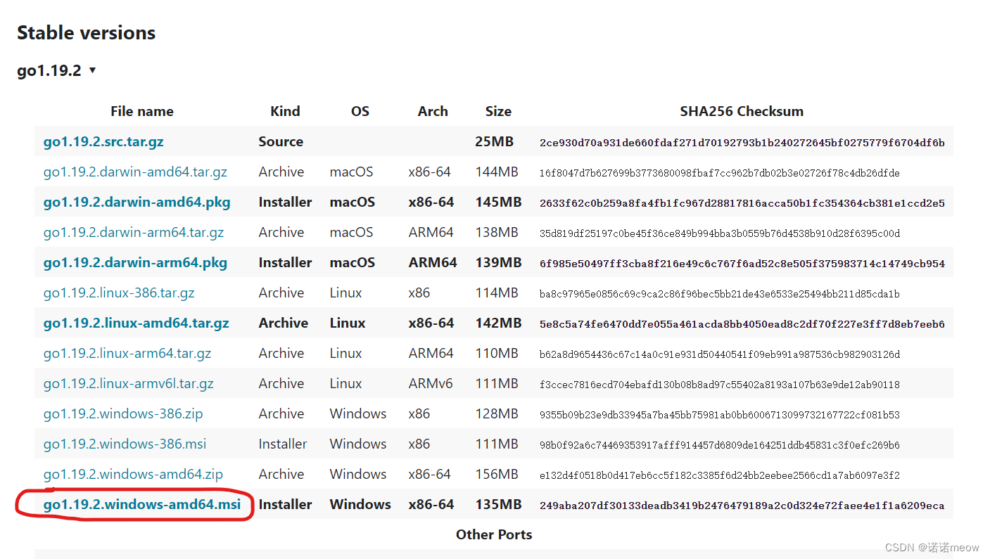The width and height of the screenshot is (990, 559).
Task: Click the 144MB size value
Action: pyautogui.click(x=497, y=172)
